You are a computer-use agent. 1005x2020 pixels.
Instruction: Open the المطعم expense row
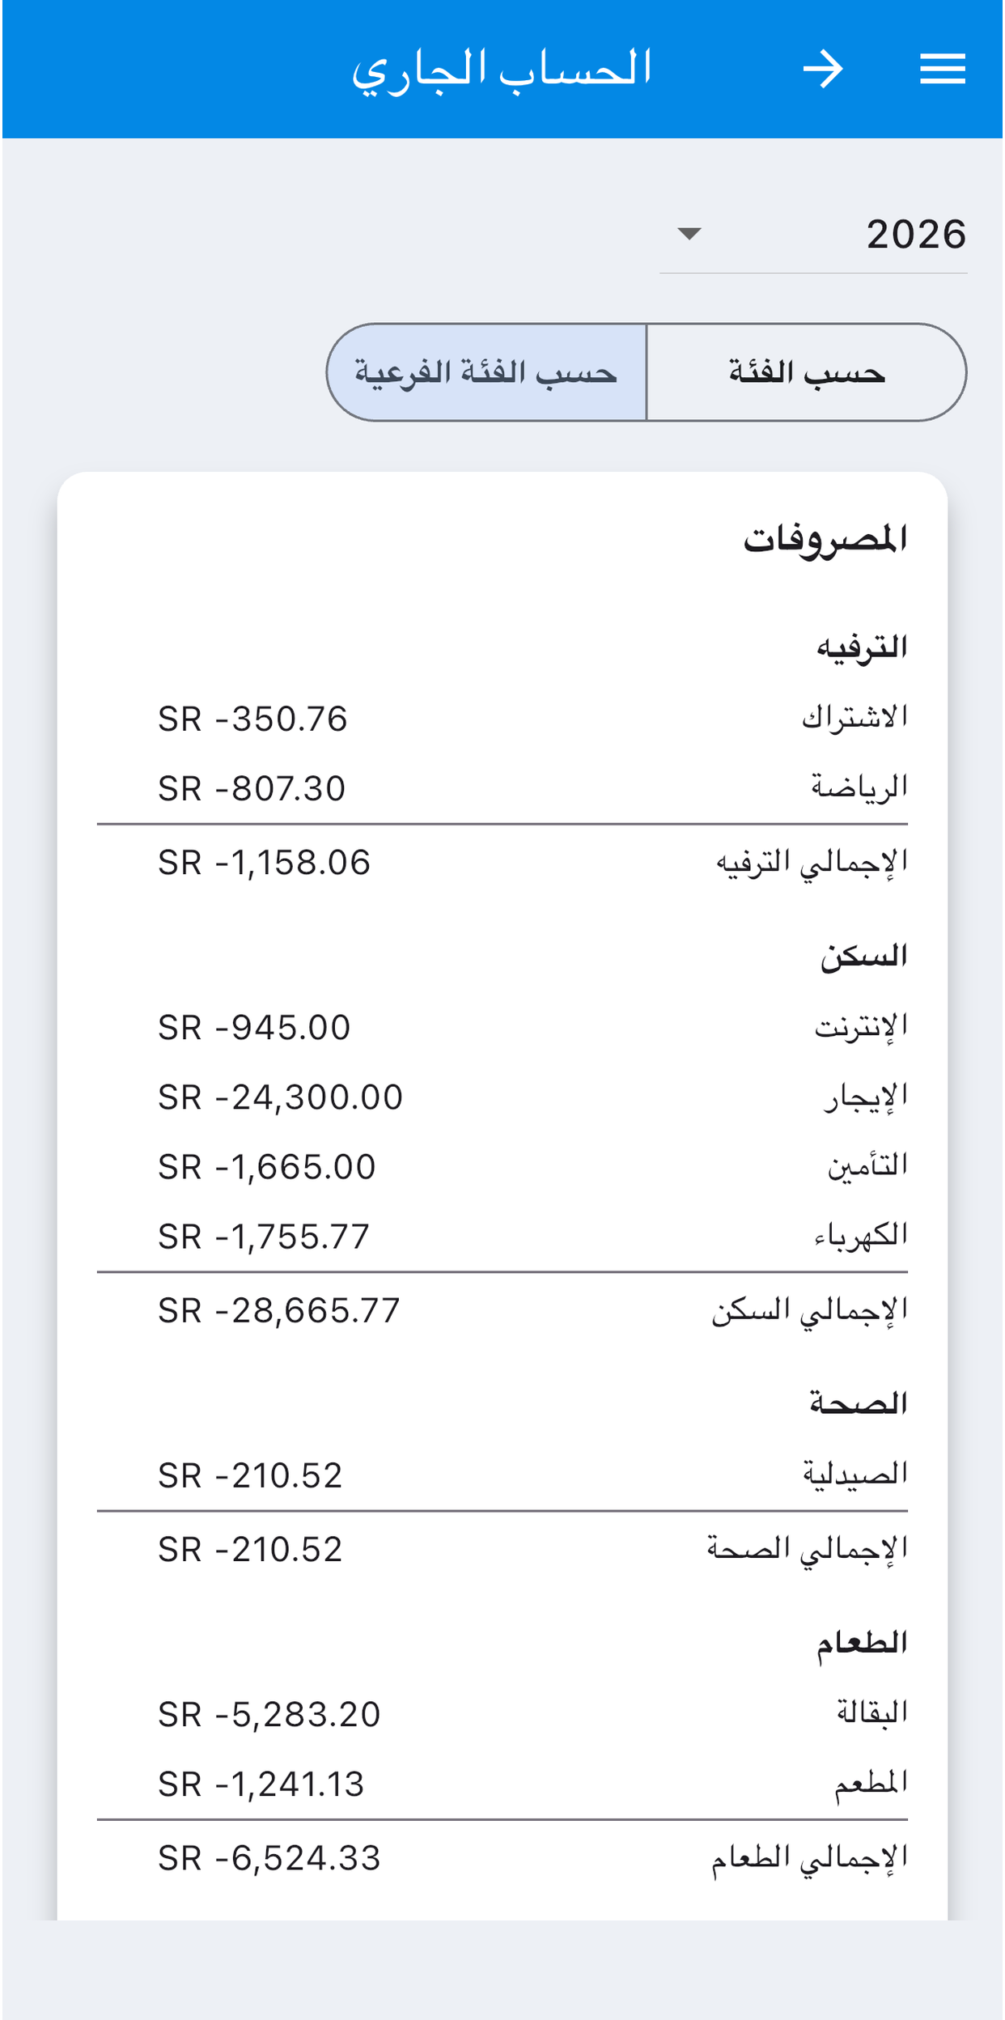502,1784
